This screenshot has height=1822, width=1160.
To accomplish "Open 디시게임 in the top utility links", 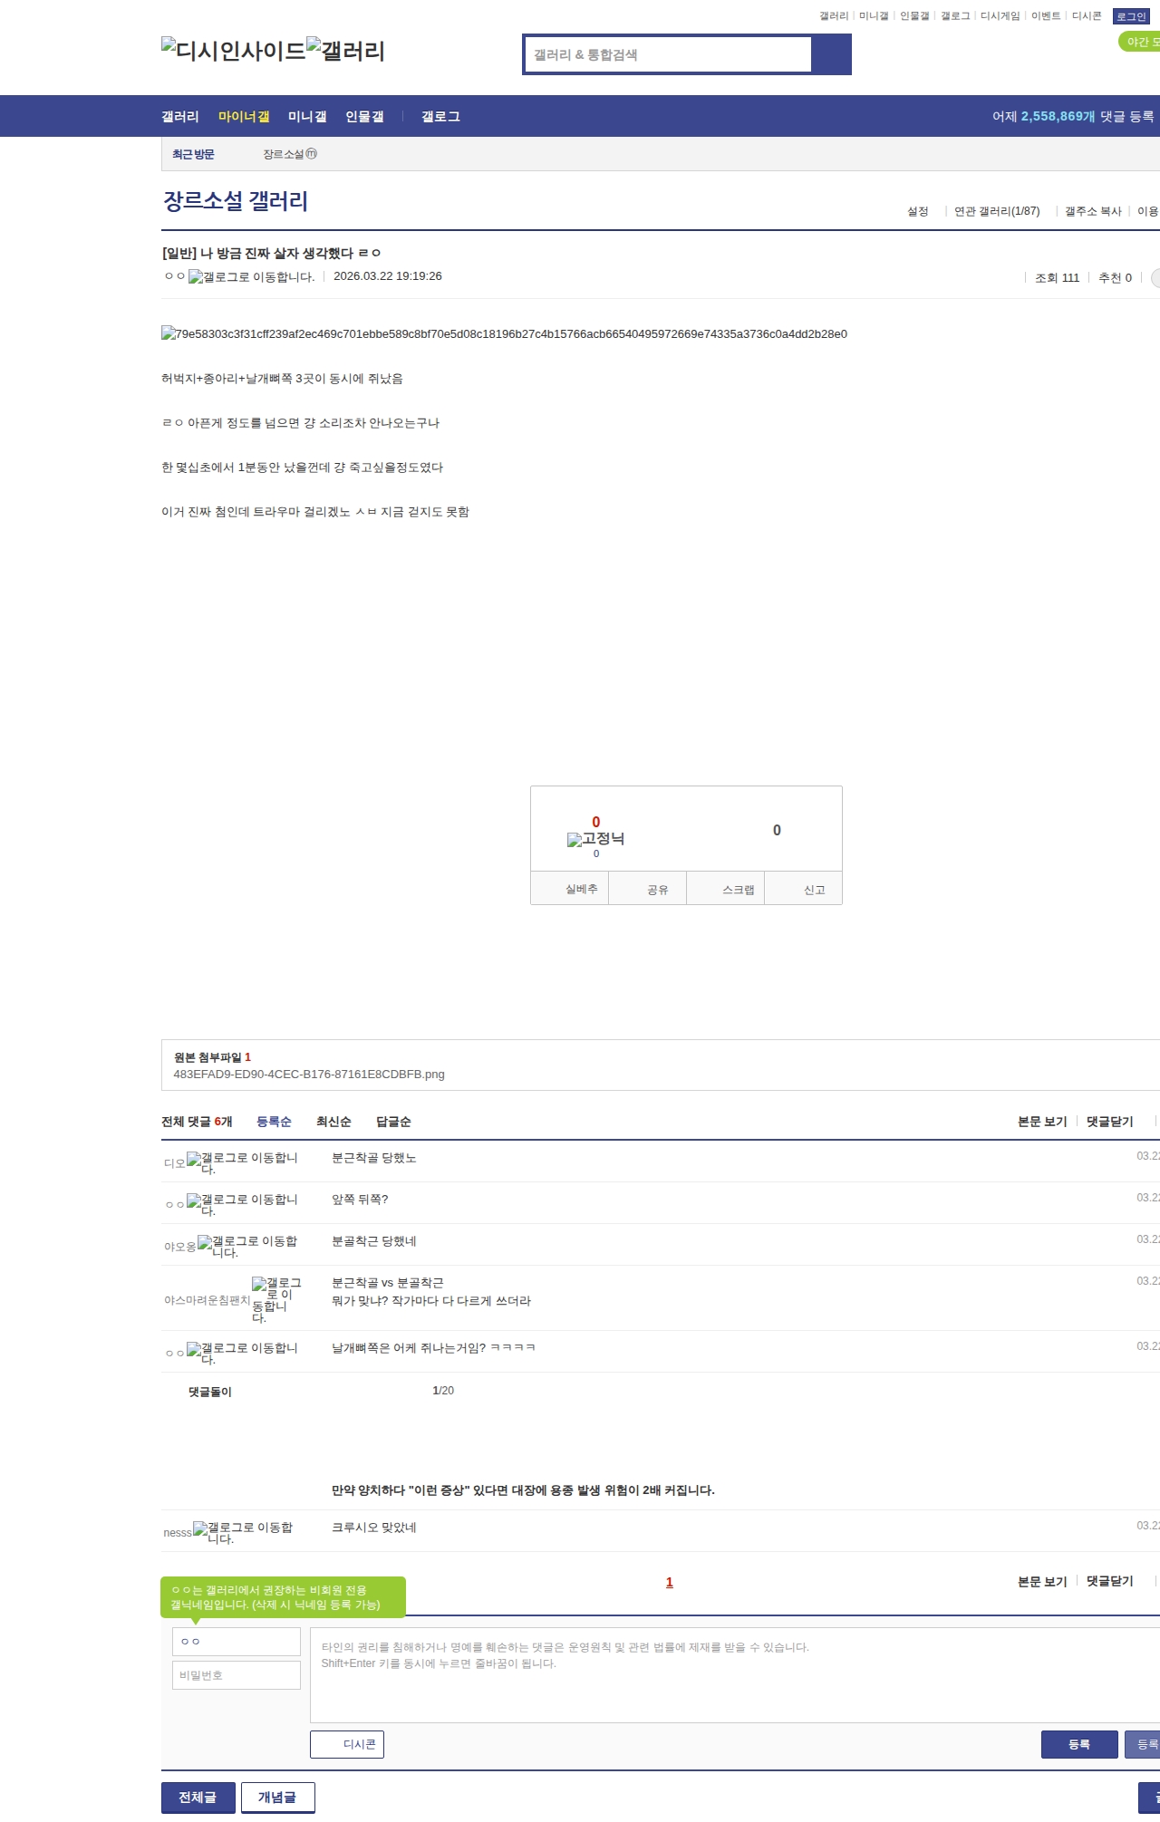I will point(1000,16).
